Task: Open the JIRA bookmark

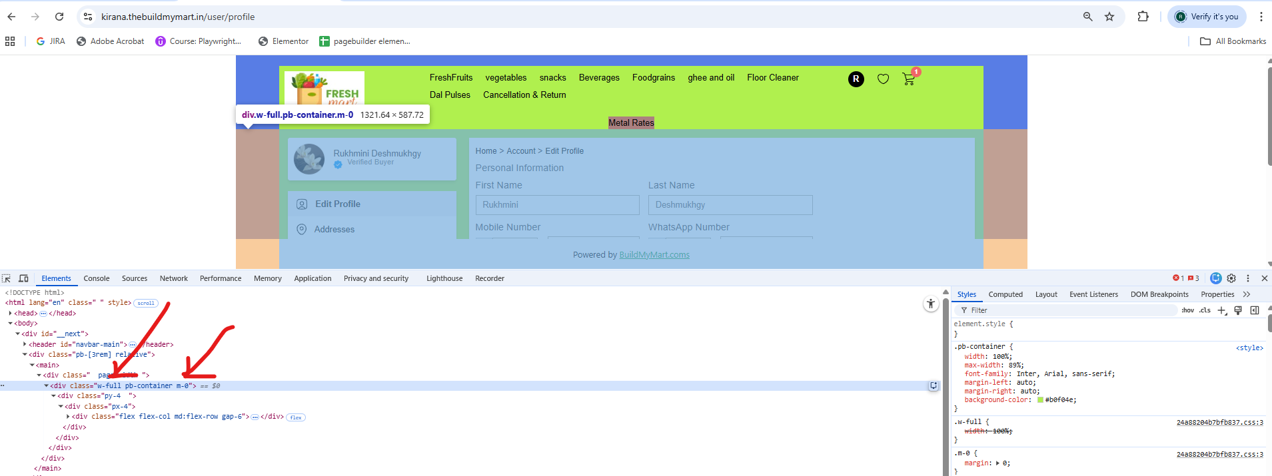Action: coord(51,41)
